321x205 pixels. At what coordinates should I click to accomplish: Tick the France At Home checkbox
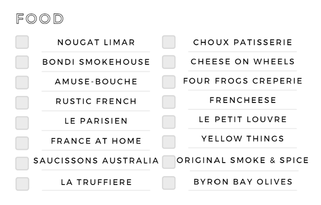click(22, 143)
